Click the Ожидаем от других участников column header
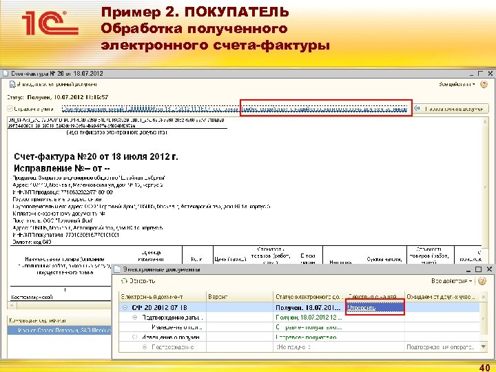 point(442,297)
